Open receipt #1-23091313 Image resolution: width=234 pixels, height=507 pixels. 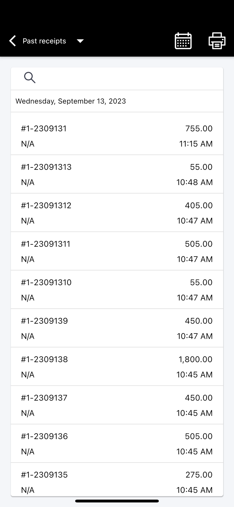click(x=117, y=174)
